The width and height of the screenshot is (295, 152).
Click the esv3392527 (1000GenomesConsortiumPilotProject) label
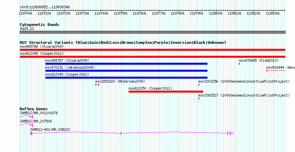point(244,95)
